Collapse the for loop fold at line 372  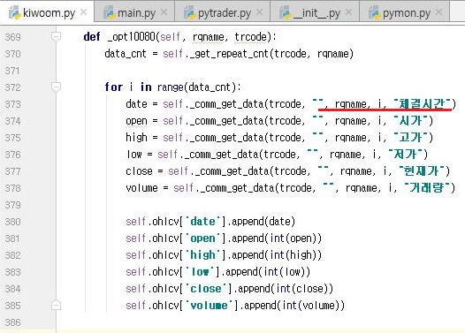[x=56, y=87]
